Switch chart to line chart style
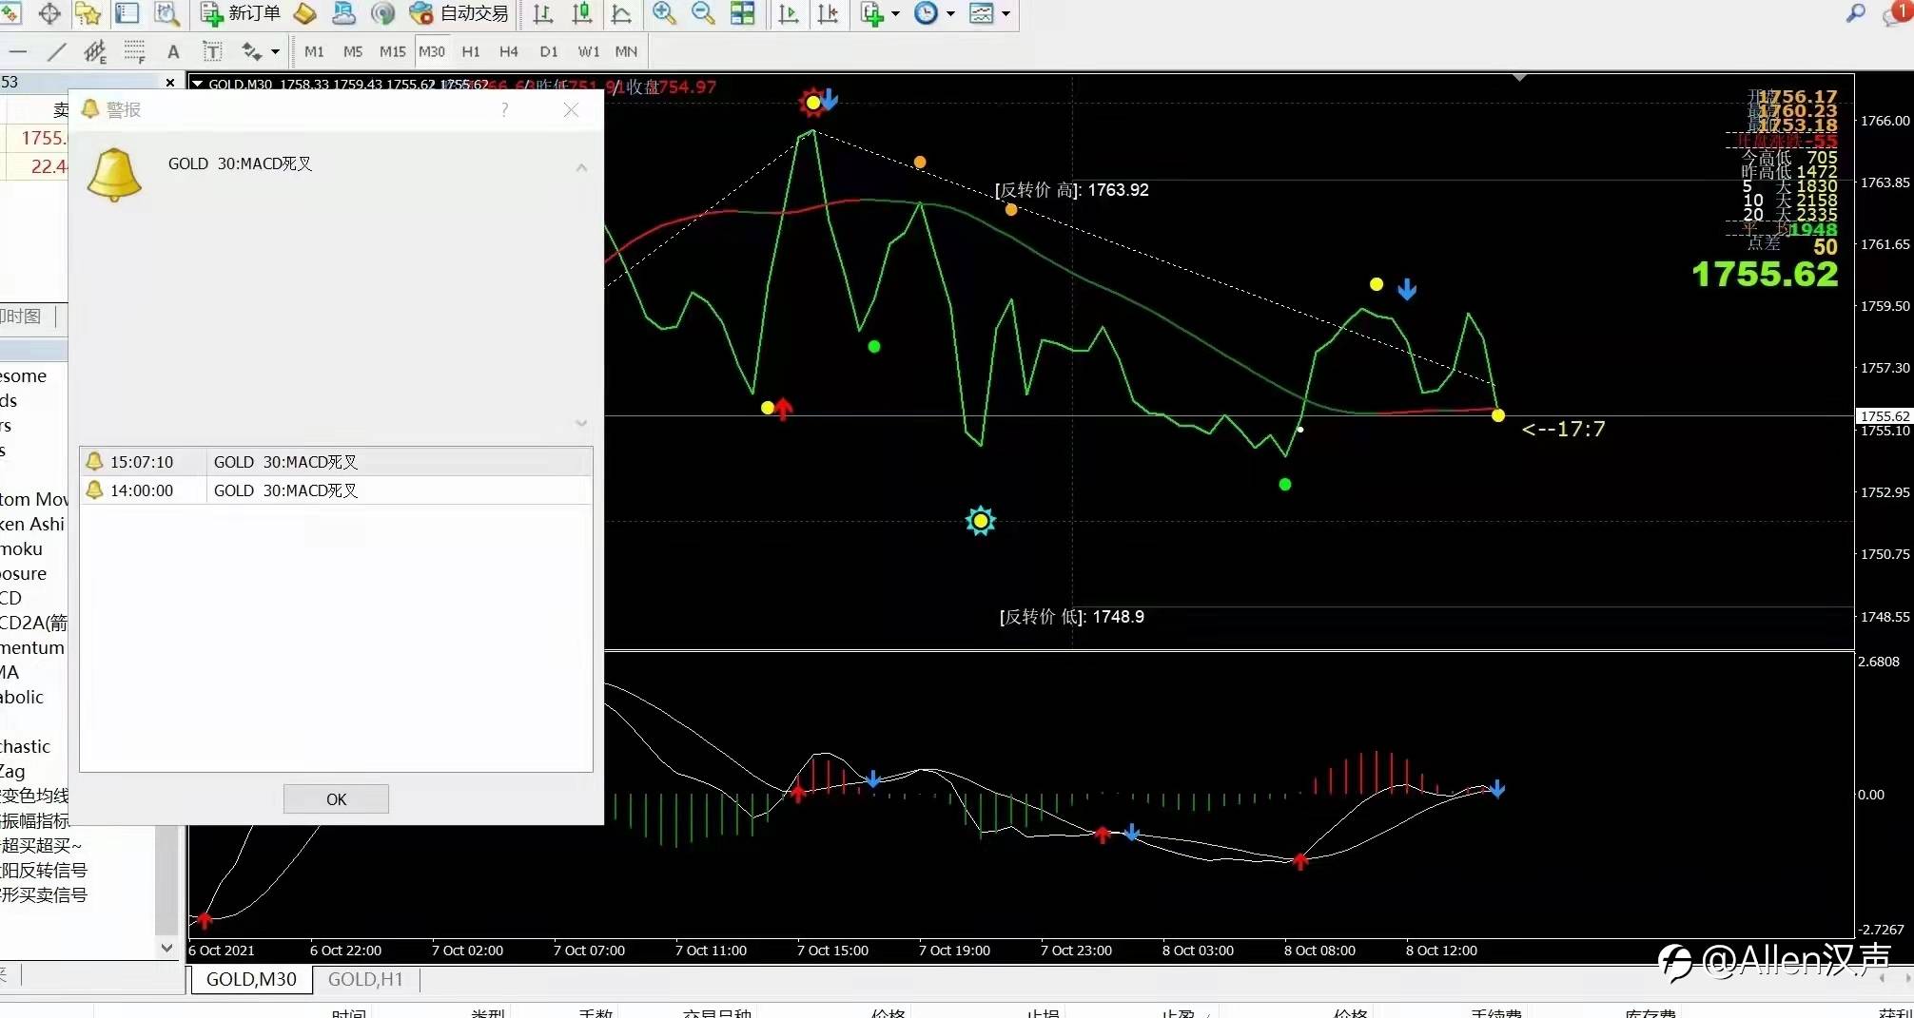 click(x=621, y=13)
